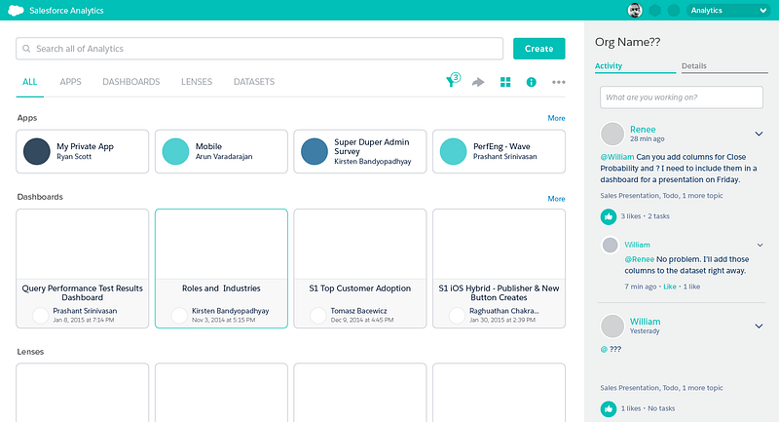This screenshot has width=779, height=422.
Task: Click William's small avatar in reply
Action: click(611, 245)
